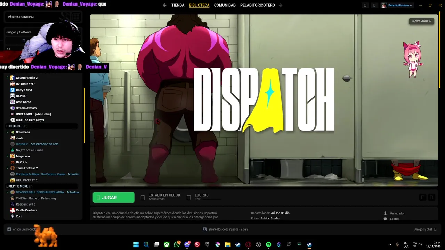The width and height of the screenshot is (445, 250).
Task: Select the Garry's Mod icon in the library
Action: pos(13,90)
